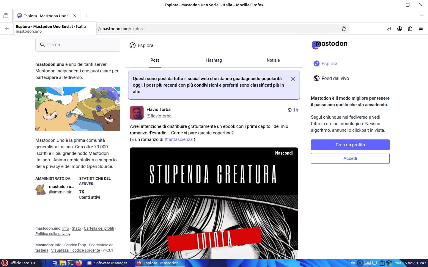Open the shield update tray icon
The width and height of the screenshot is (428, 267).
click(x=389, y=263)
